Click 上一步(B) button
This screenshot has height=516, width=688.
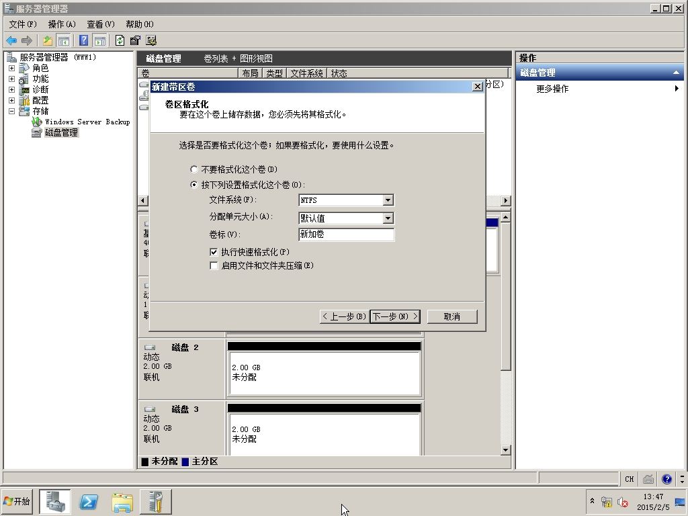click(345, 316)
